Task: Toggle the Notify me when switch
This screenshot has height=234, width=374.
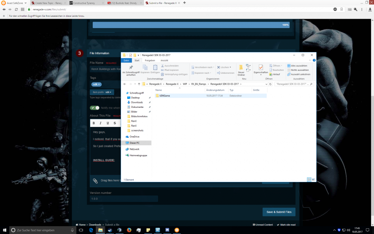Action: click(95, 108)
